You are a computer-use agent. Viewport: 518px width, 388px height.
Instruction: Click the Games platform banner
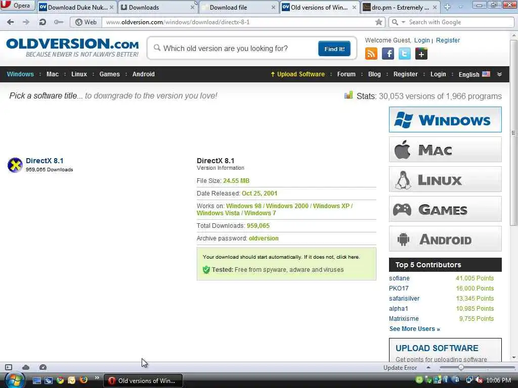(x=445, y=209)
